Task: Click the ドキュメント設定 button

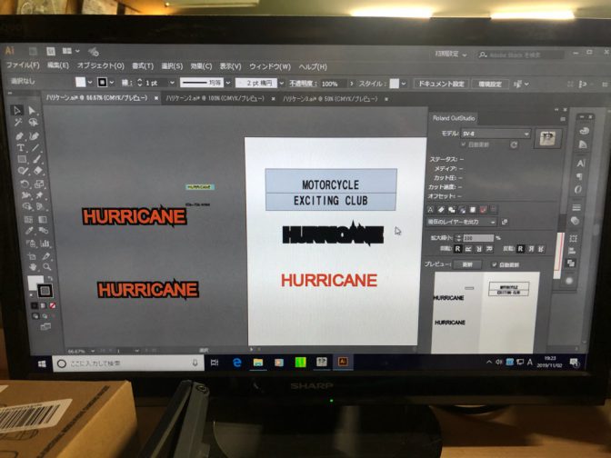Action: coord(439,84)
